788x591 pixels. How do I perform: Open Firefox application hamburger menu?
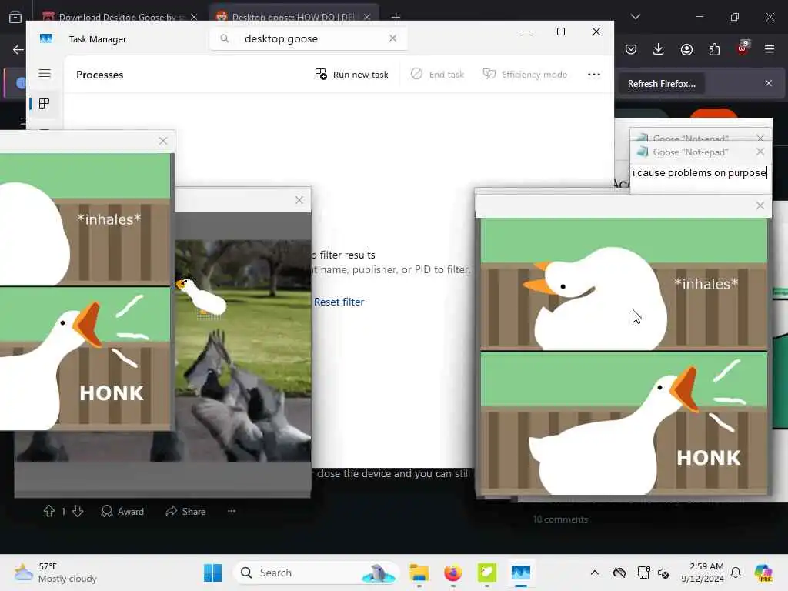click(770, 49)
